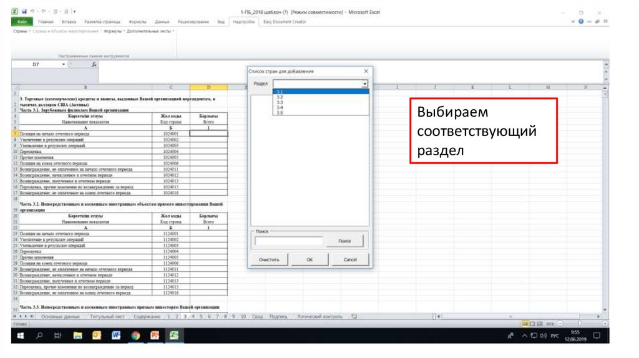Choose section 3.2 in dropdown list
The image size is (639, 358).
[x=321, y=97]
